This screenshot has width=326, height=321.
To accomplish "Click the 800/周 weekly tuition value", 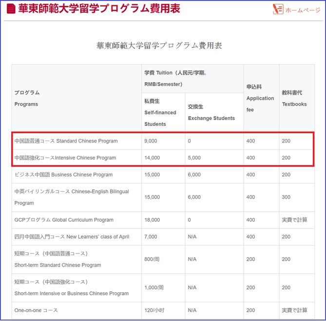I will click(x=152, y=259).
